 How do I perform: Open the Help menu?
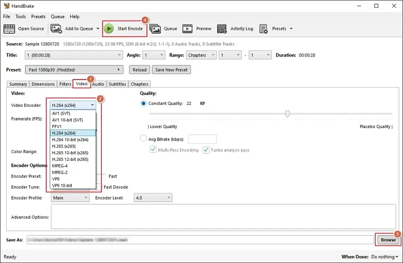tap(75, 17)
